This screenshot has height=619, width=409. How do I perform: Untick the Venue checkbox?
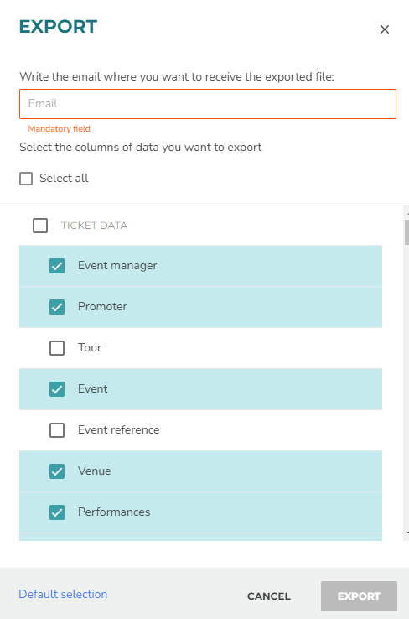coord(57,471)
